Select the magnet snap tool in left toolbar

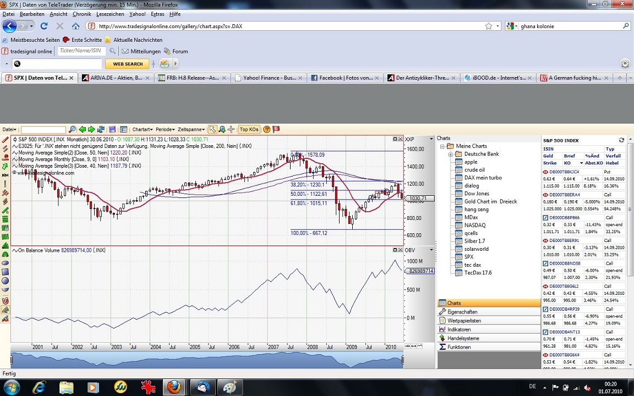point(6,301)
